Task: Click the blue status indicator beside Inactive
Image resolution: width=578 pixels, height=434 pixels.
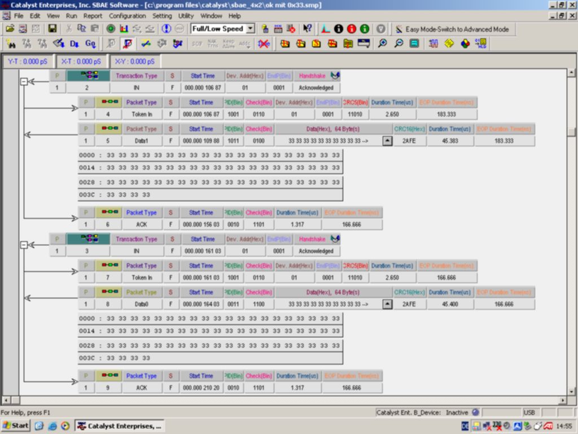Action: click(475, 412)
